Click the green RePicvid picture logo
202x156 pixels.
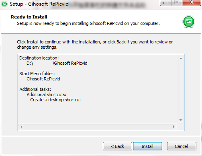(x=189, y=22)
